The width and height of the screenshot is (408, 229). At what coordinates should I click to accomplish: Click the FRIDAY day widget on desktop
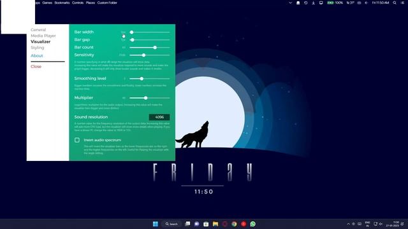click(203, 172)
